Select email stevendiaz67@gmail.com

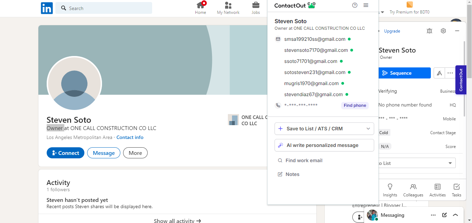[314, 94]
